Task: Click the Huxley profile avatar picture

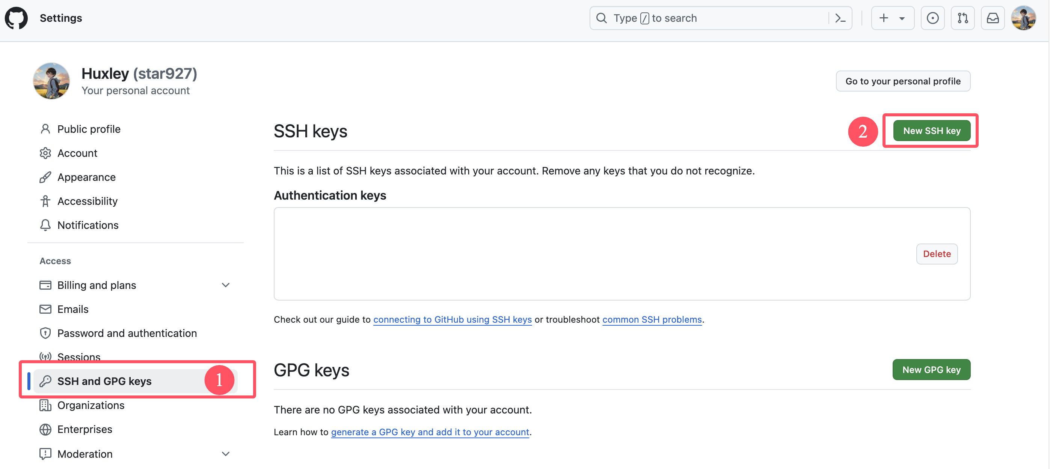Action: click(x=51, y=81)
